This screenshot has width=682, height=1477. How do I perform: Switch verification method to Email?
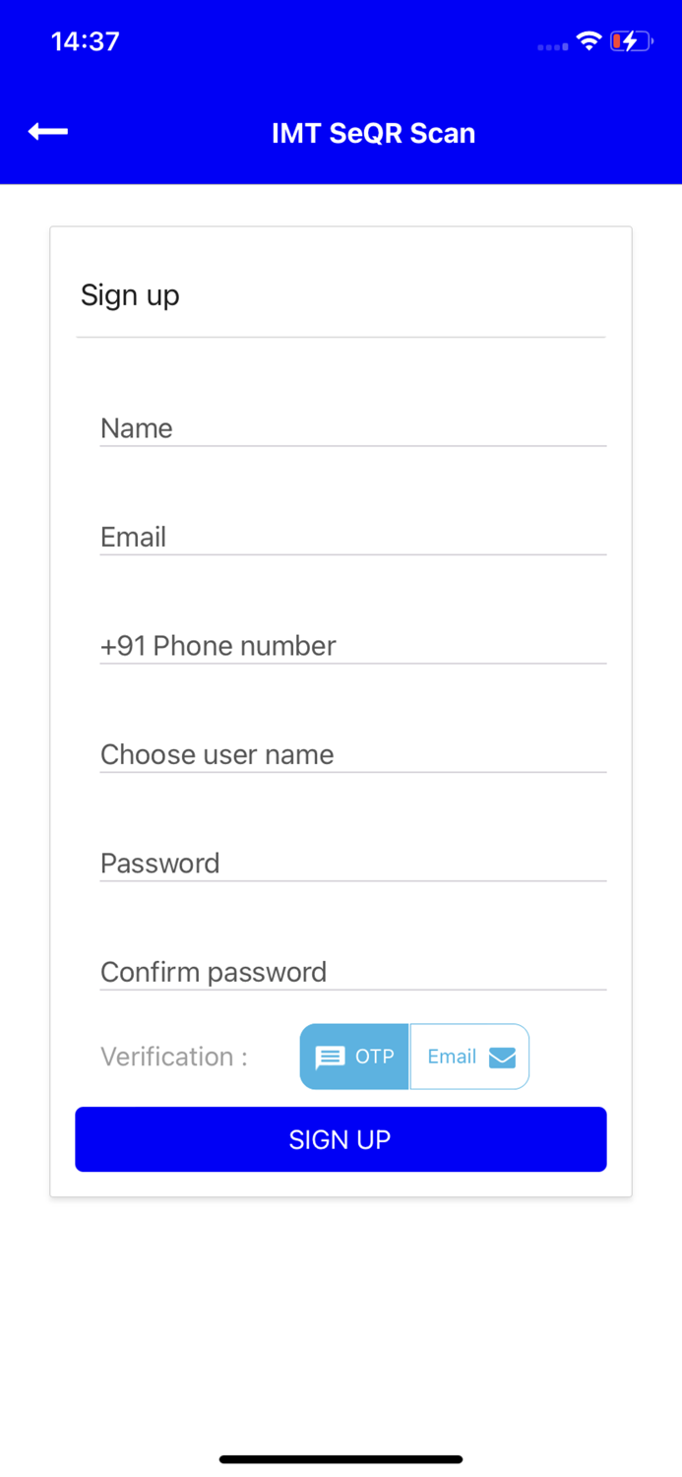468,1057
